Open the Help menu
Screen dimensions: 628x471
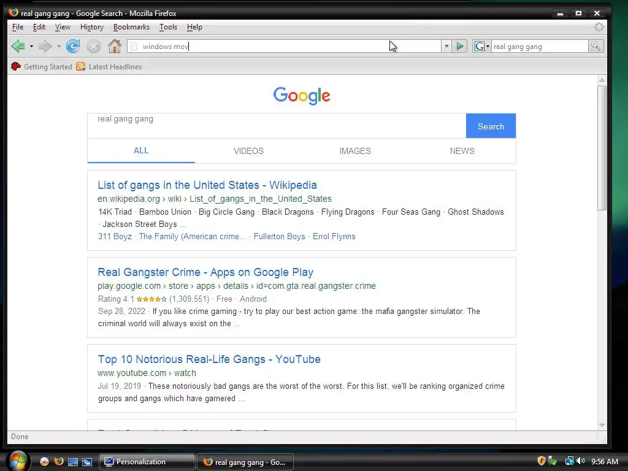tap(194, 27)
